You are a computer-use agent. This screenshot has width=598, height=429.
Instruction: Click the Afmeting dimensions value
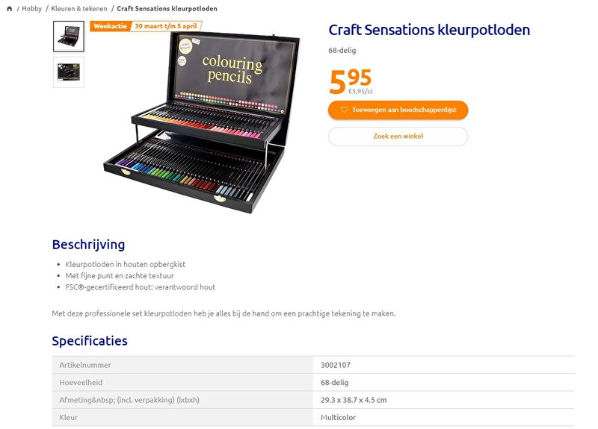click(354, 400)
